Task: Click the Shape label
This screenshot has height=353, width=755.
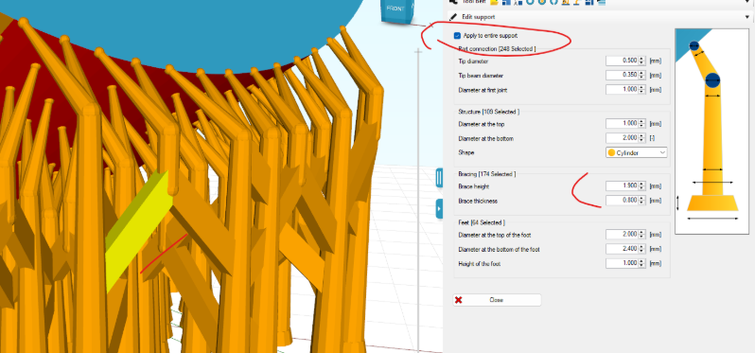Action: [466, 152]
